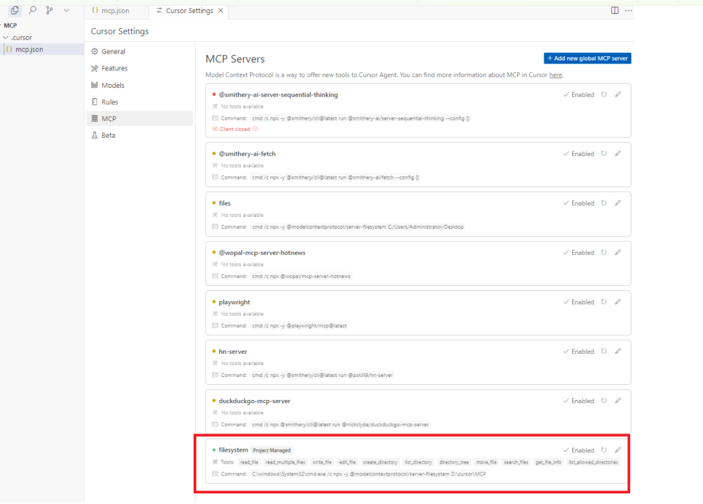Edit the hn-server entry
The height and width of the screenshot is (504, 703).
(618, 351)
